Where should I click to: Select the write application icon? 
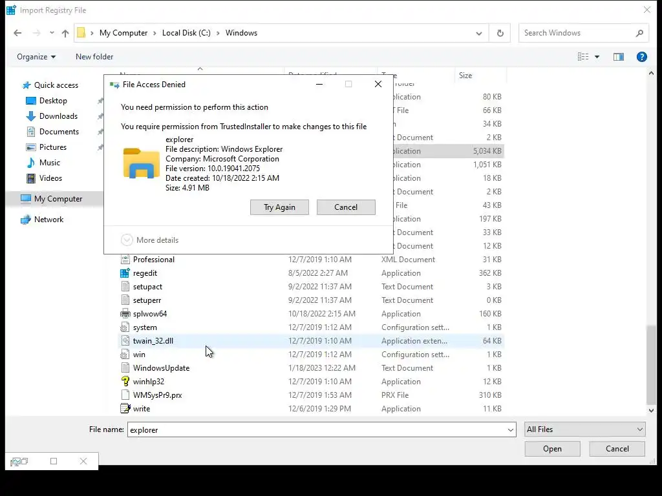click(125, 408)
